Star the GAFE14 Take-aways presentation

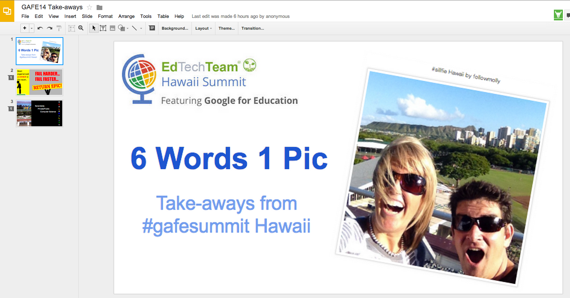pos(89,7)
